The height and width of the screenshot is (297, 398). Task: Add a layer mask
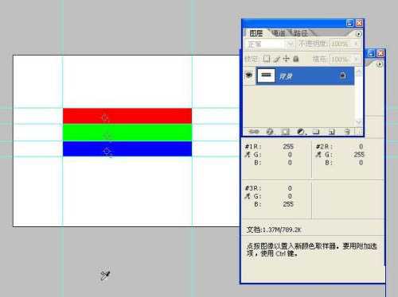[x=285, y=131]
